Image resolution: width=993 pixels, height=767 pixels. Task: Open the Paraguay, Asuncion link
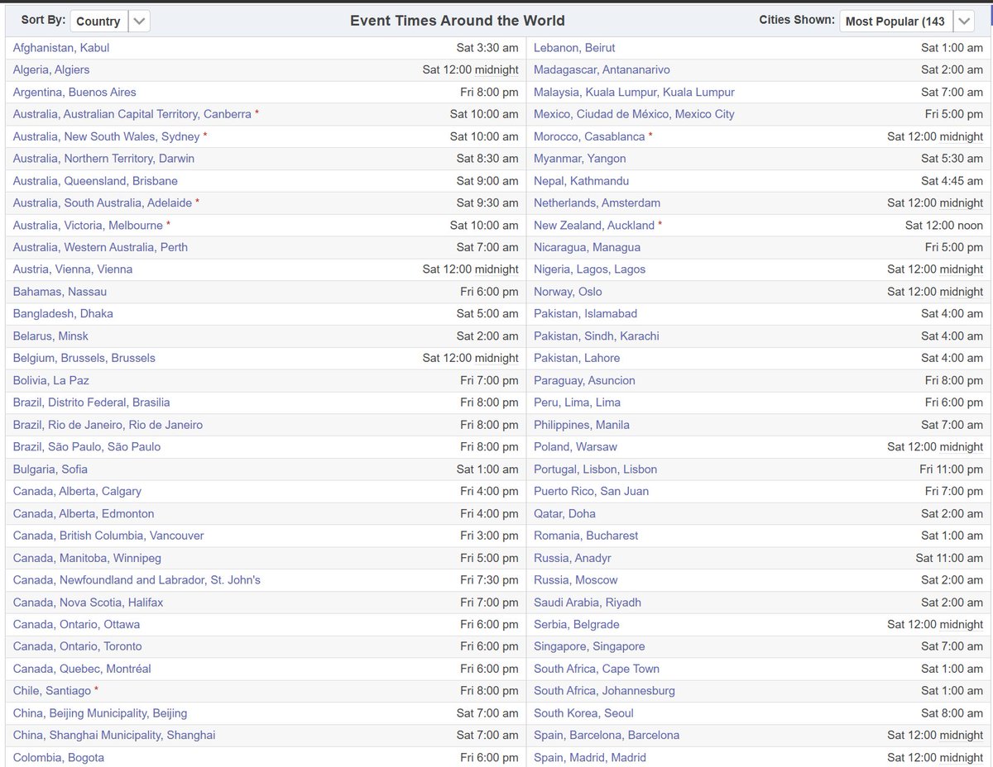point(584,381)
